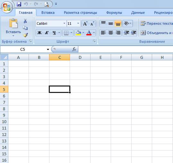Center text horizontally
The width and height of the screenshot is (173, 163).
(111, 33)
